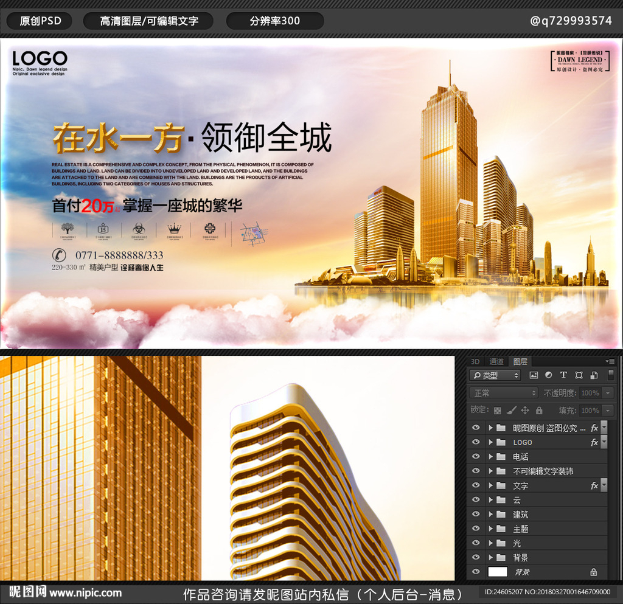Expand the 文字 group triangle
The height and width of the screenshot is (604, 623).
pos(491,485)
